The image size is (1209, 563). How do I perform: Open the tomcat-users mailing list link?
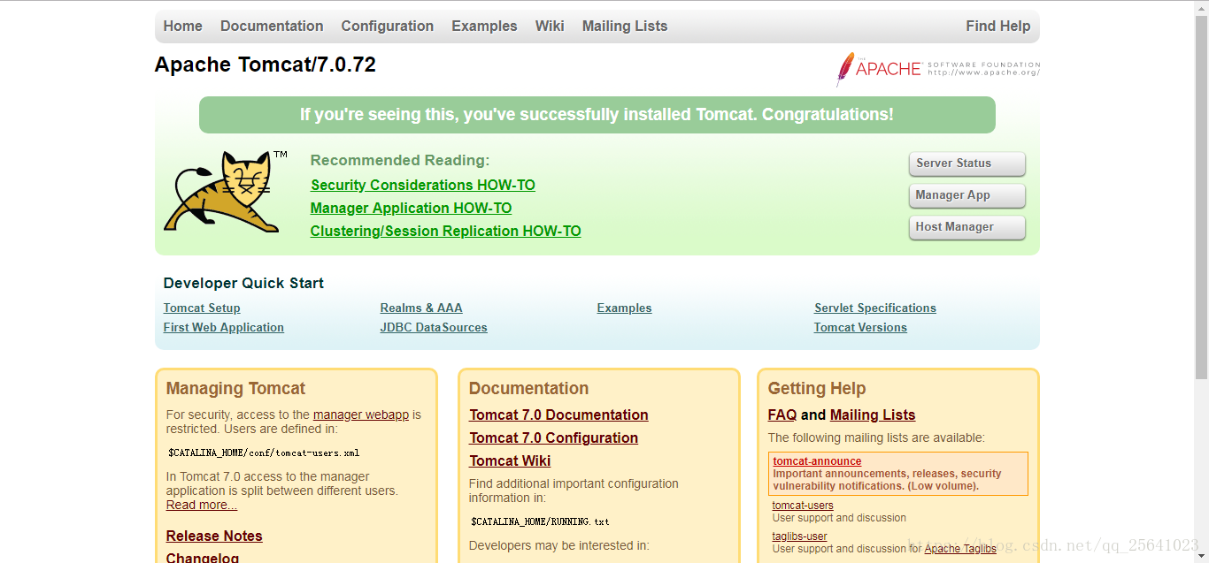[803, 506]
